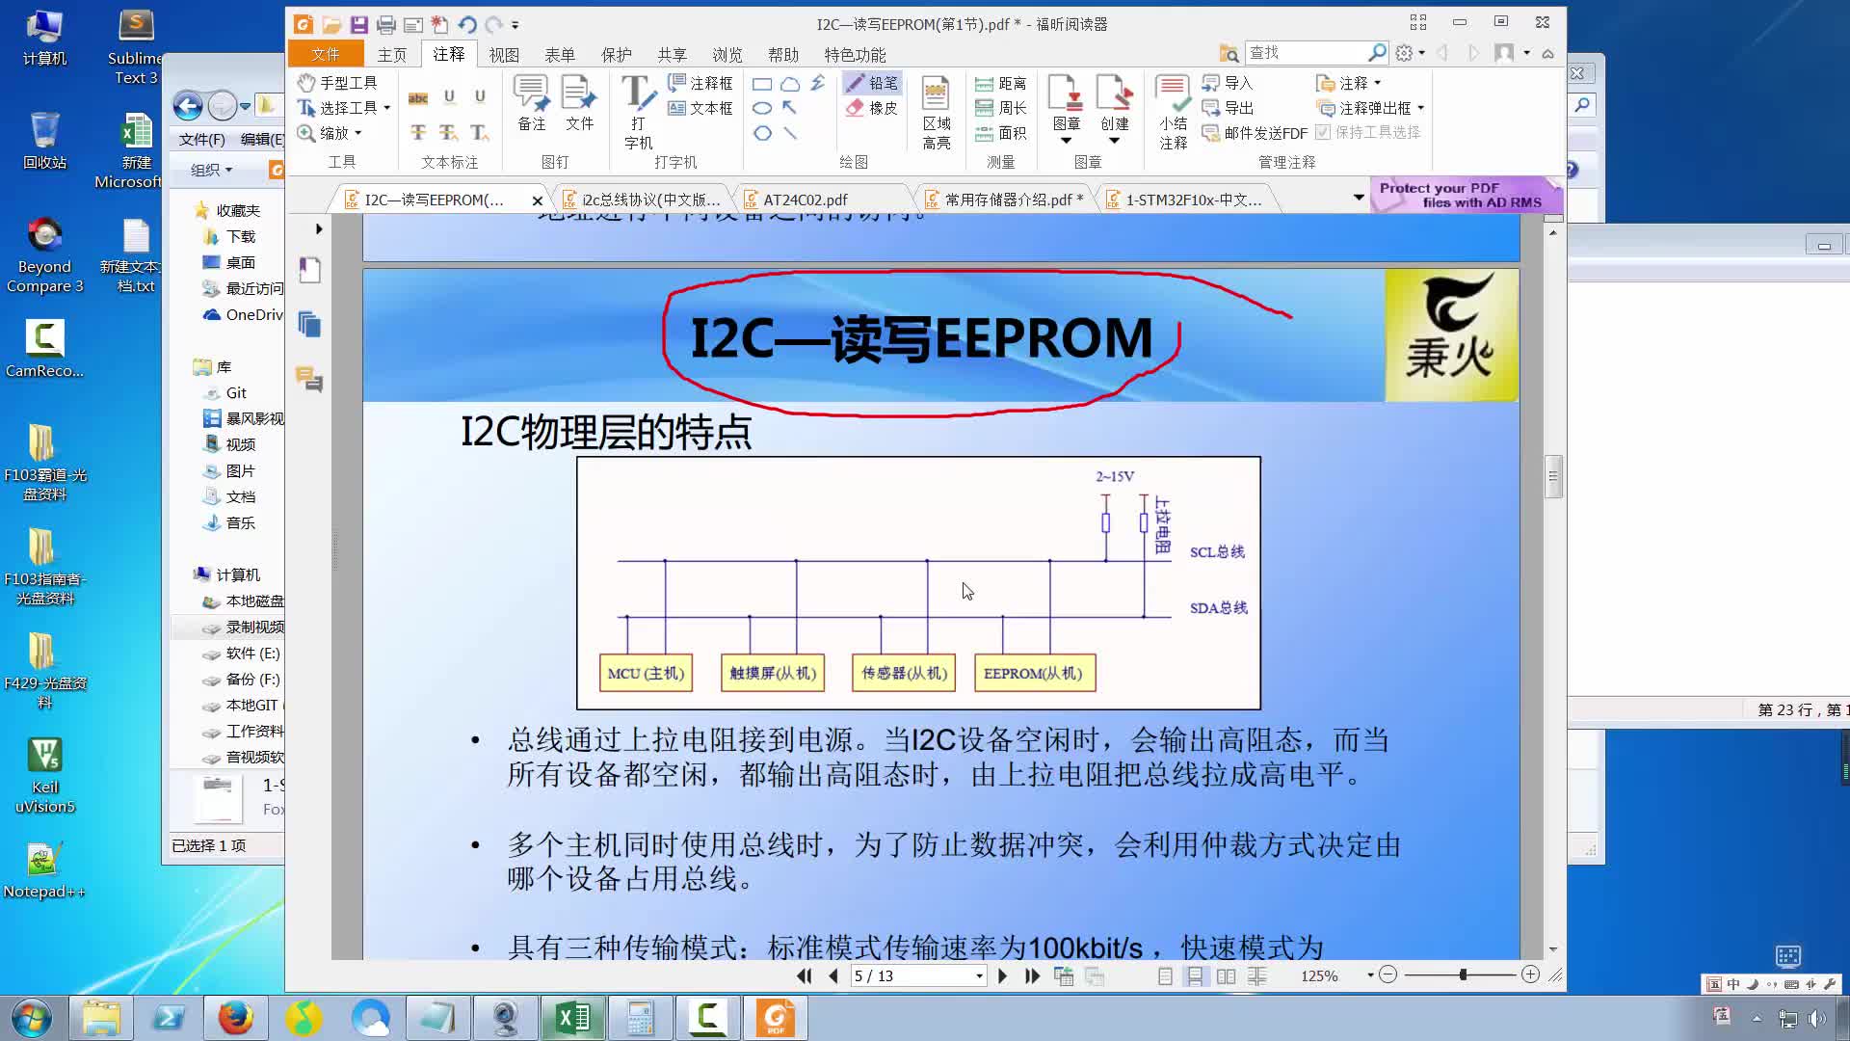Select the Area Highlight tool (区域高亮)
The image size is (1850, 1041).
point(935,108)
